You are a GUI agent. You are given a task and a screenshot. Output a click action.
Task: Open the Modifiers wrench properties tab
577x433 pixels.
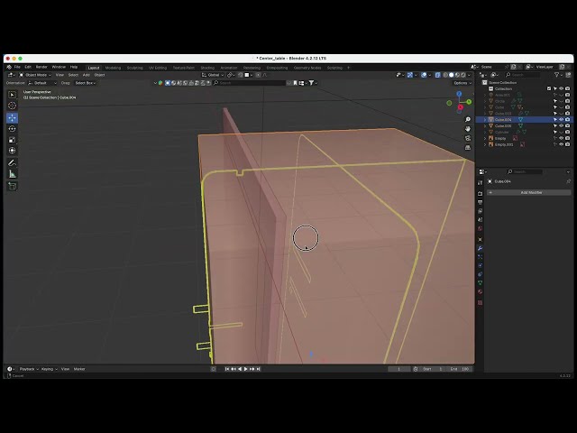pyautogui.click(x=480, y=248)
